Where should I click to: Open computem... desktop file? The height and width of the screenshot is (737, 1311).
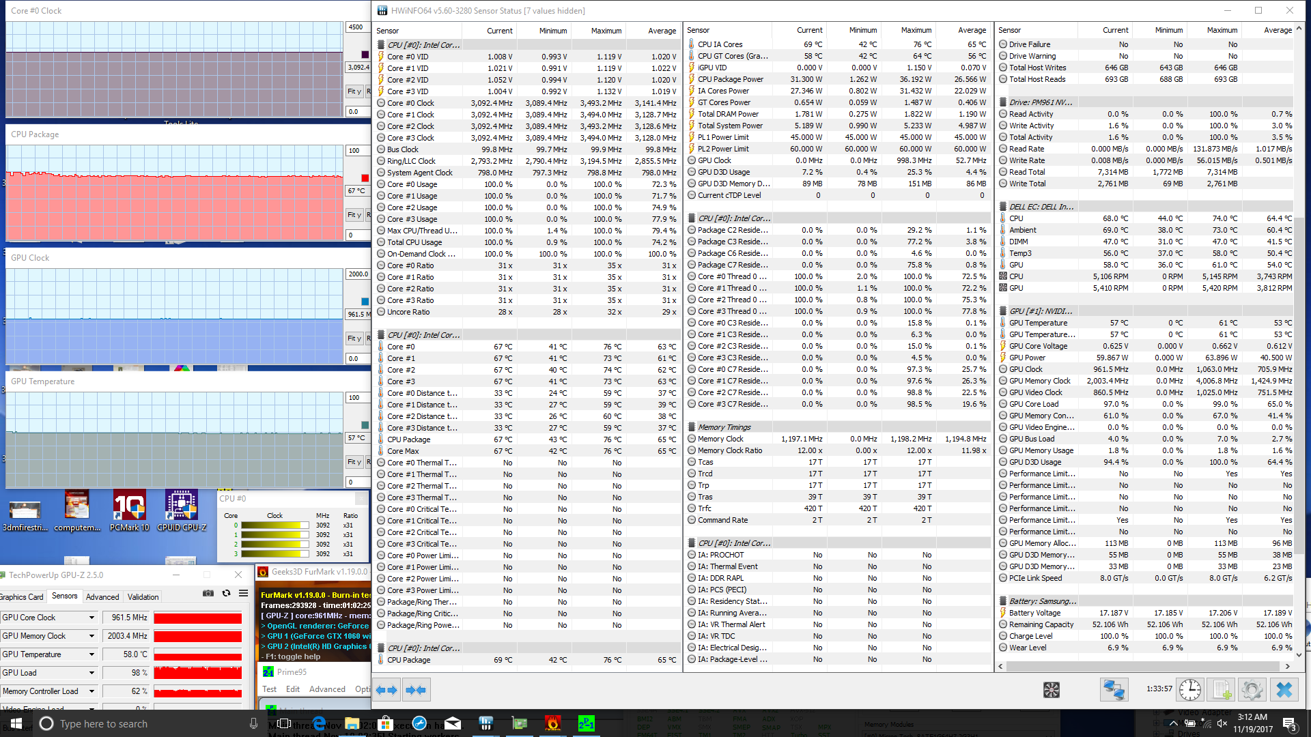click(x=77, y=511)
